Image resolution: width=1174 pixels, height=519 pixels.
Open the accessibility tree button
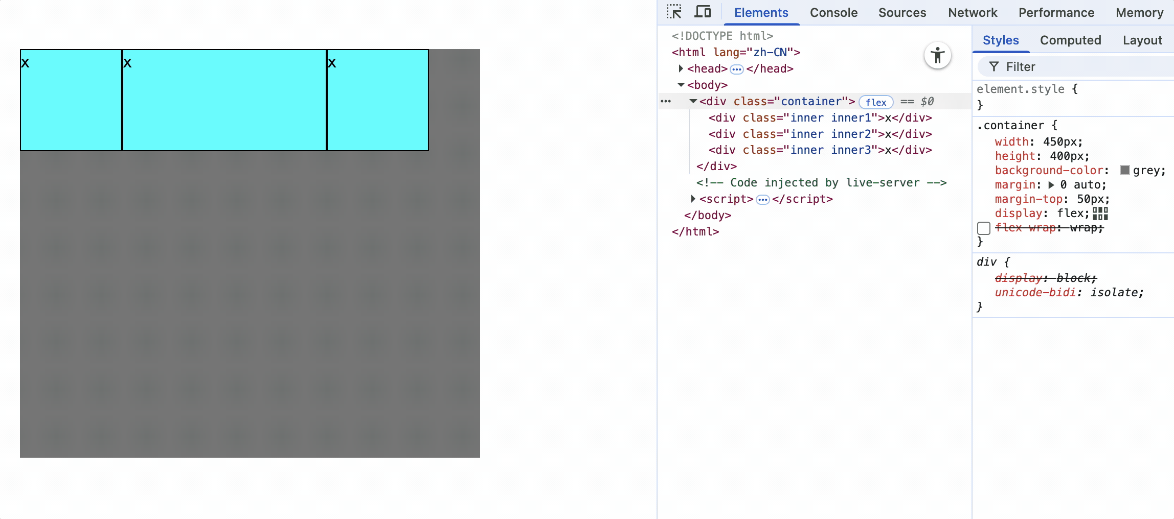coord(937,55)
